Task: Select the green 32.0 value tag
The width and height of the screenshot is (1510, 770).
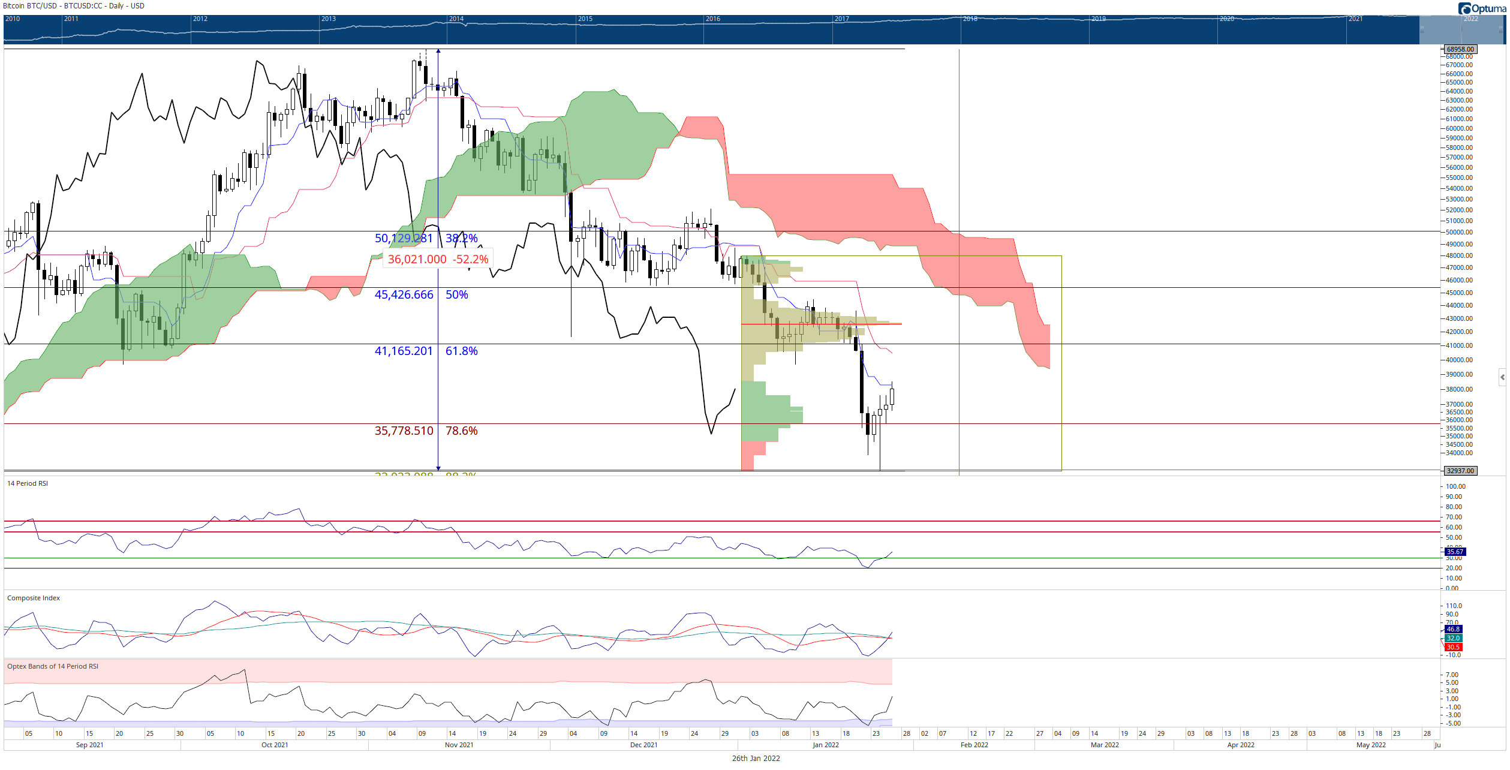Action: click(1454, 638)
